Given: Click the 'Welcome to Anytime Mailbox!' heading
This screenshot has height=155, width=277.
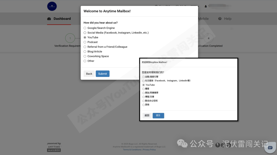Looking at the screenshot, I should pyautogui.click(x=107, y=11).
